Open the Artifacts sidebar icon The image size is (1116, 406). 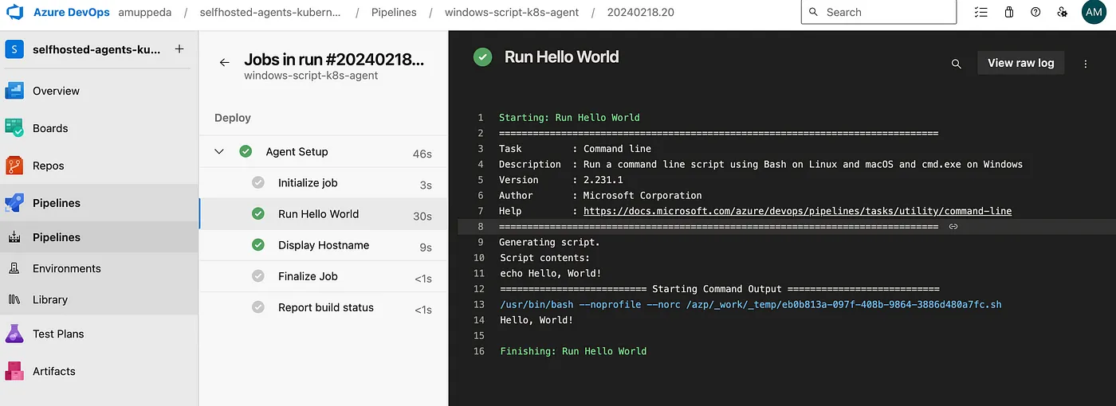[15, 371]
